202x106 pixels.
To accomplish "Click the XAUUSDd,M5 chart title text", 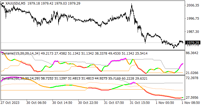I will point(15,3).
